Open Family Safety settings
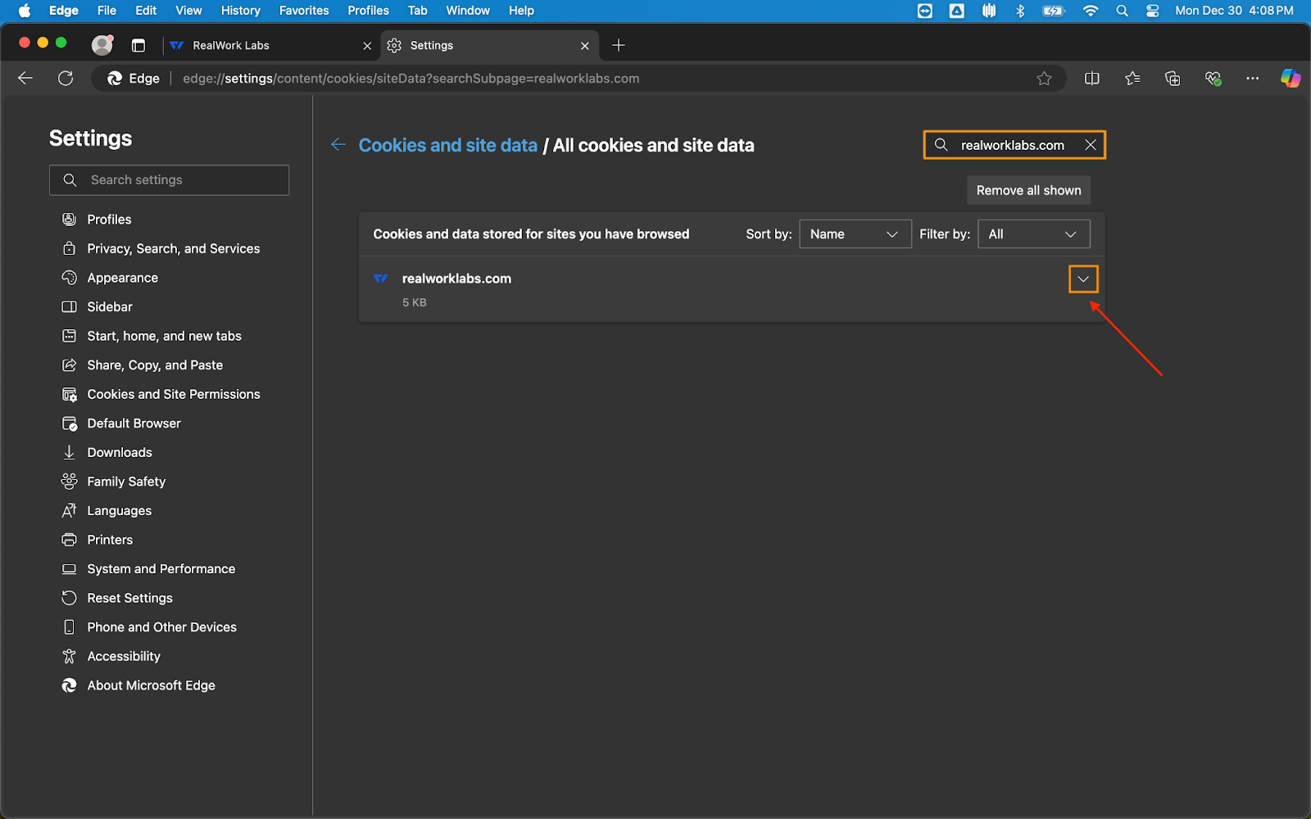This screenshot has width=1311, height=819. 127,482
